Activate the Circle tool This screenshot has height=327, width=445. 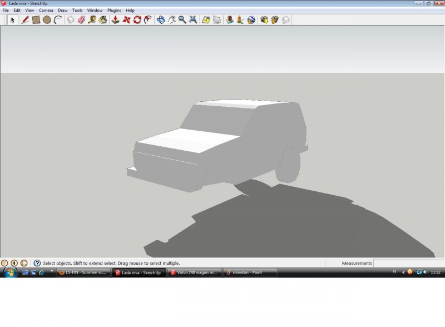point(47,20)
